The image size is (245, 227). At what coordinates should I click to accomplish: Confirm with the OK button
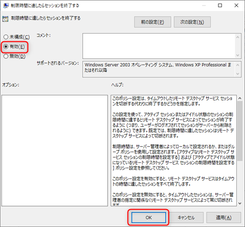[x=149, y=217]
